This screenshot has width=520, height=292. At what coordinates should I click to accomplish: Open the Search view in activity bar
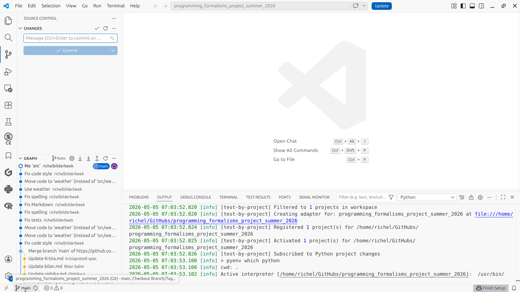coord(8,38)
